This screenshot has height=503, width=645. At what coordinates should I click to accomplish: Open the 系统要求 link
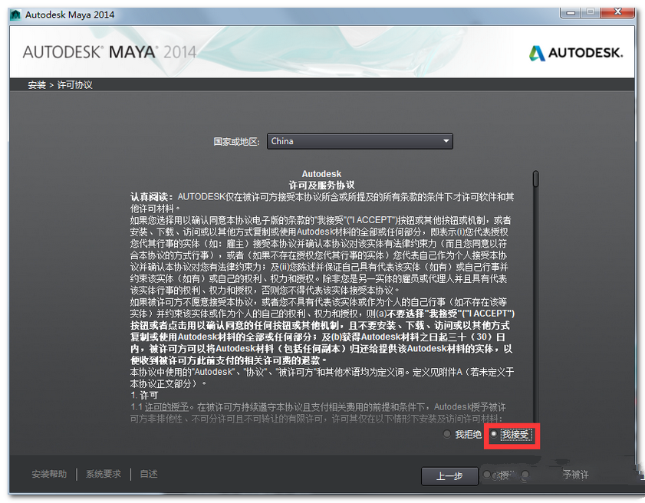104,474
